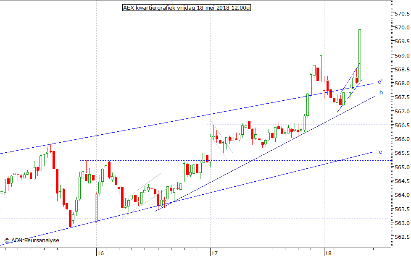Select the chart title "AEX kwartiergrafiek vrijdag 18 mei 2018 12.00u"
This screenshot has height=256, width=411.
click(x=186, y=8)
